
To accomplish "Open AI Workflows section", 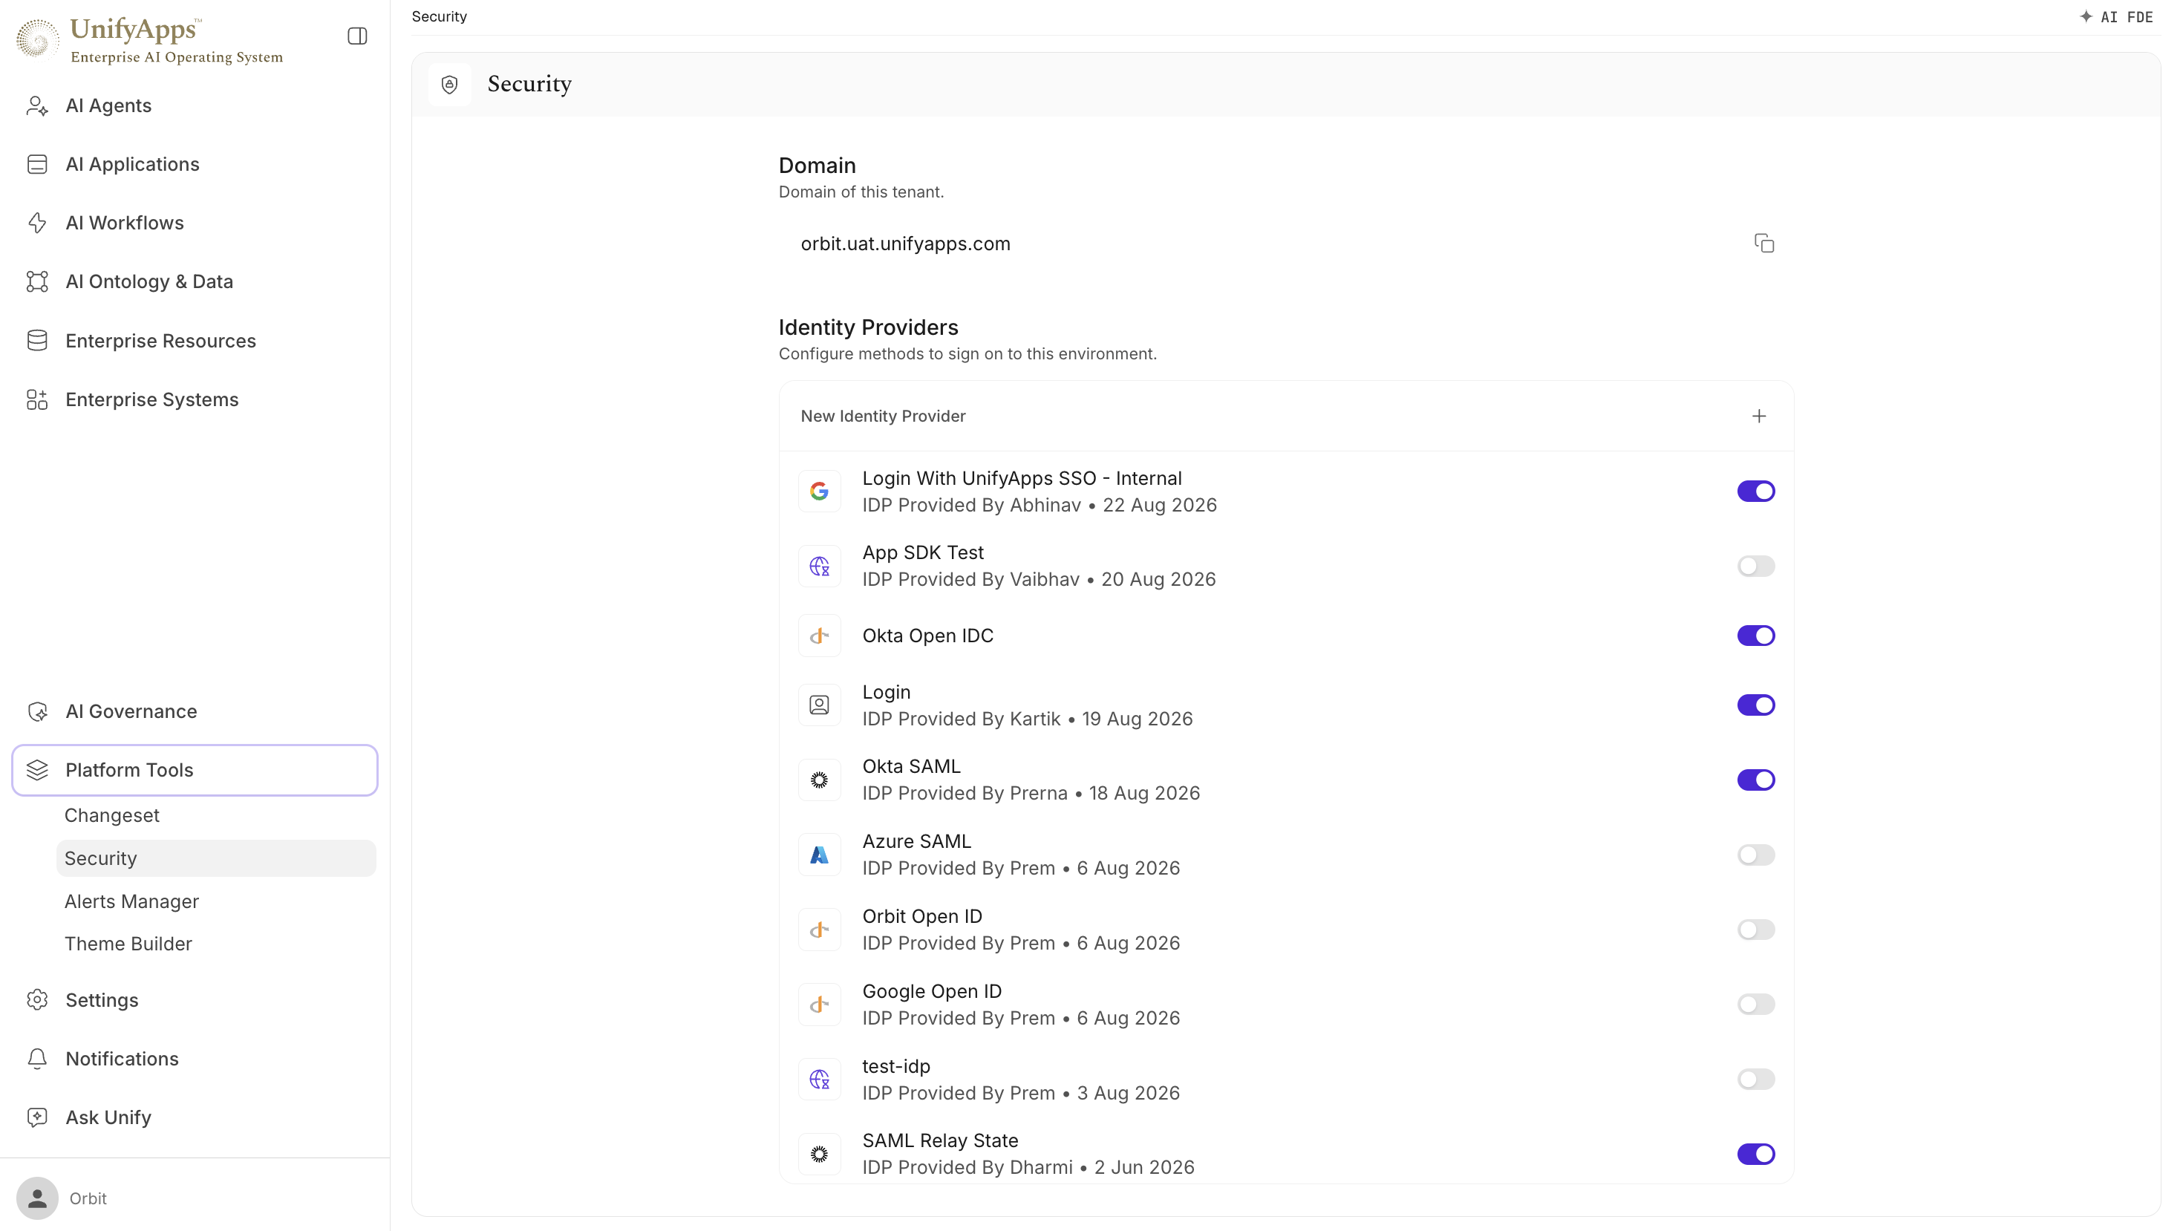I will [x=195, y=223].
